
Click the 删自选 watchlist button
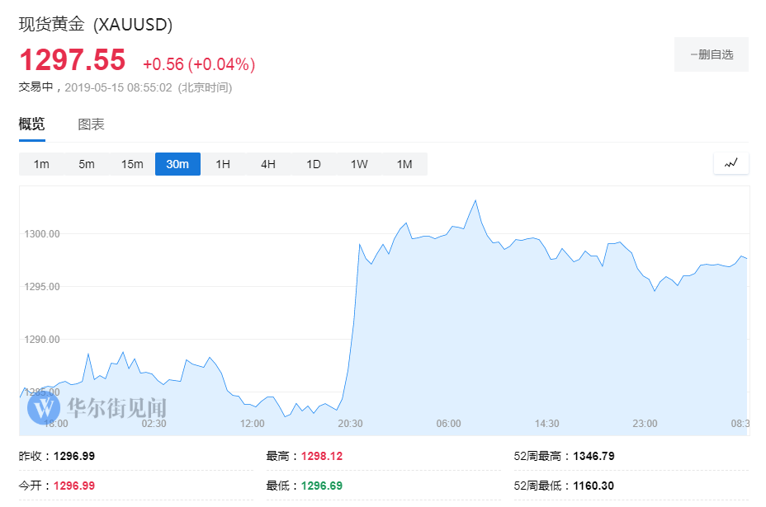[x=711, y=54]
